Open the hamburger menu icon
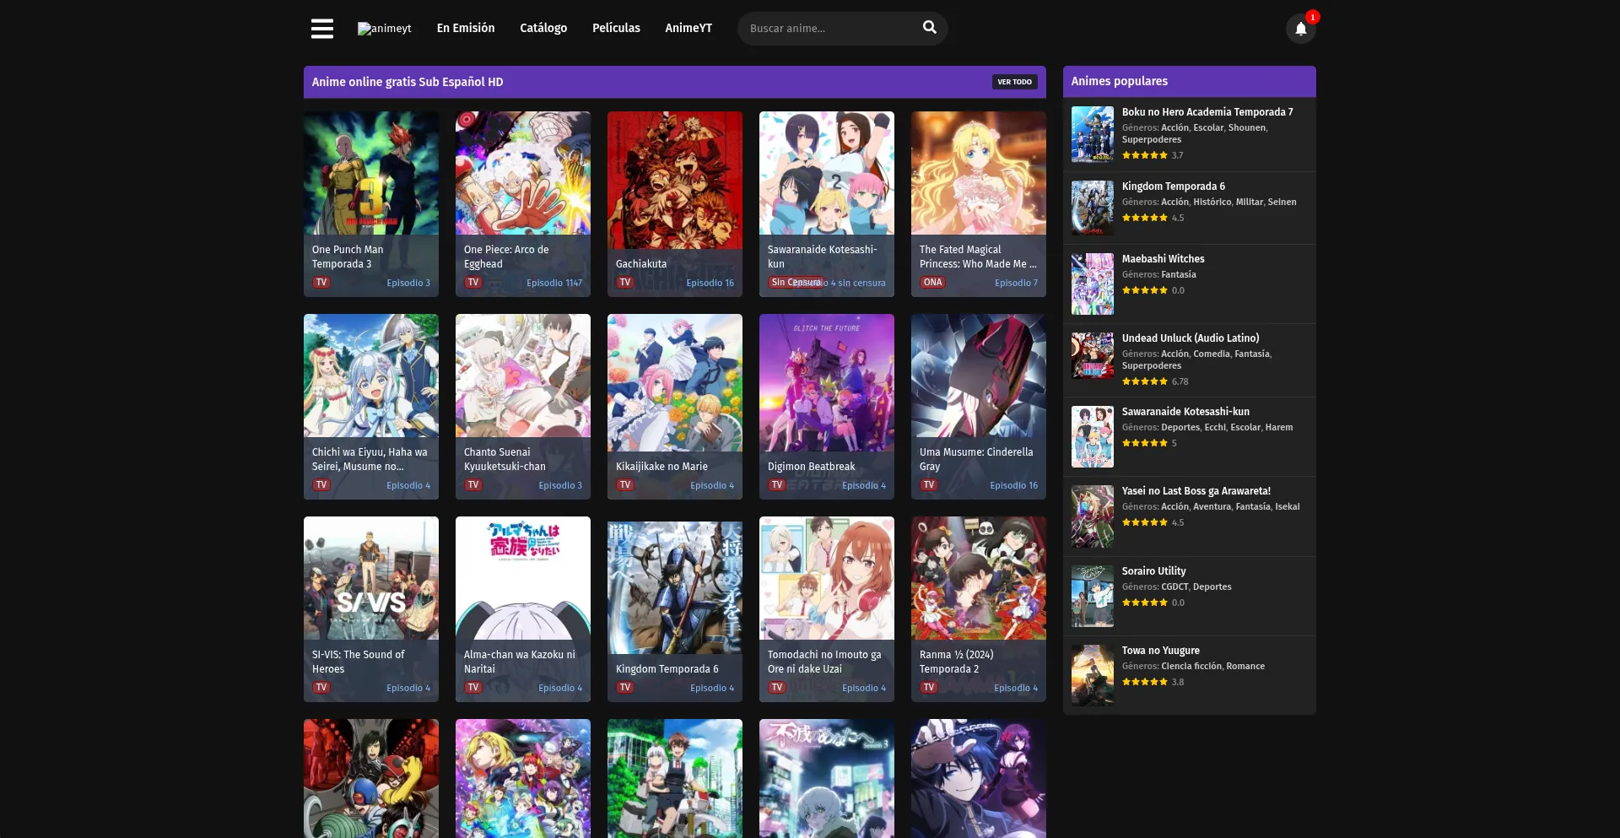This screenshot has height=838, width=1620. pyautogui.click(x=321, y=29)
